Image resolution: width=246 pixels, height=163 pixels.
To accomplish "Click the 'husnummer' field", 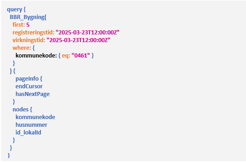I will [x=31, y=125].
